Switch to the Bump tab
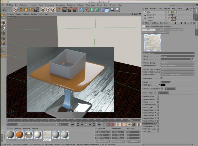Viewport: 198px width, 146px height. pos(162,30)
